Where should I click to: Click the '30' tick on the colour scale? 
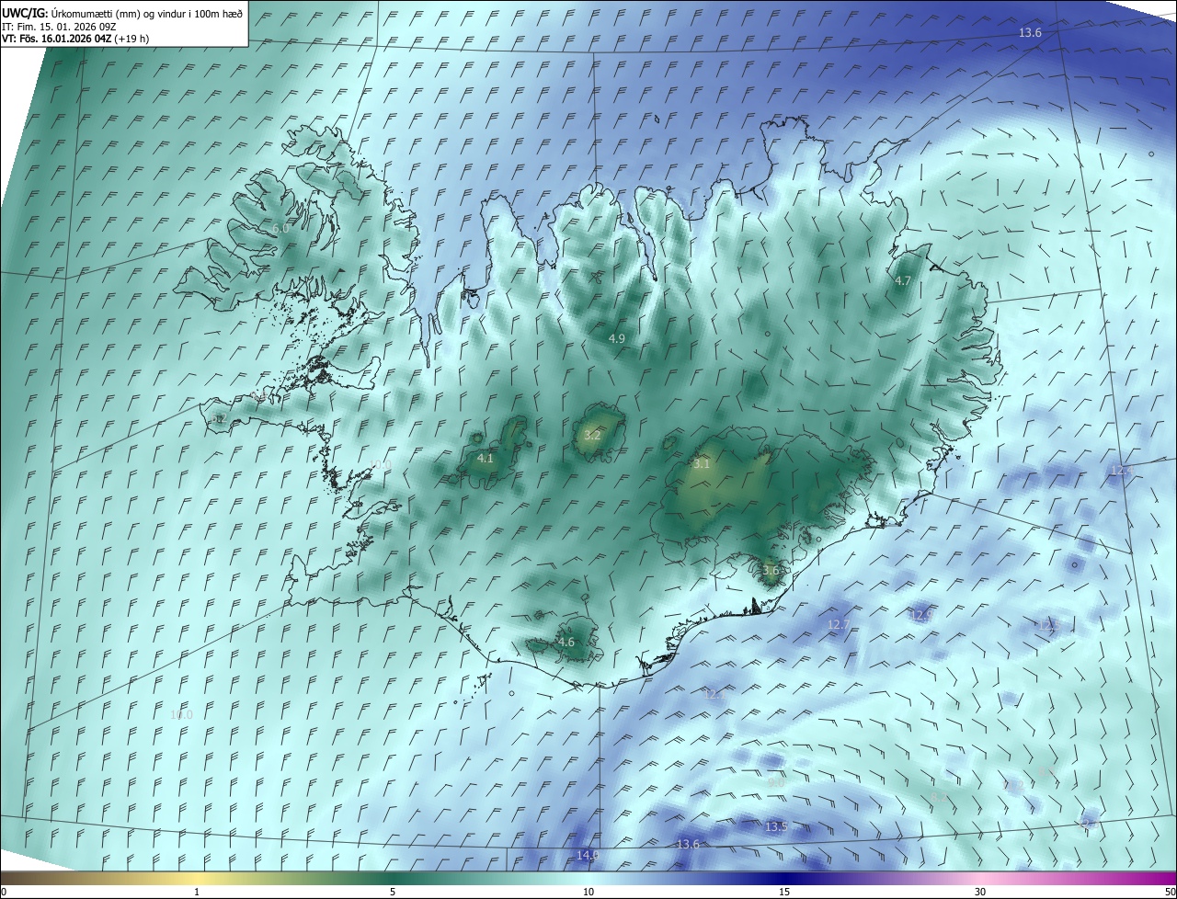[980, 892]
